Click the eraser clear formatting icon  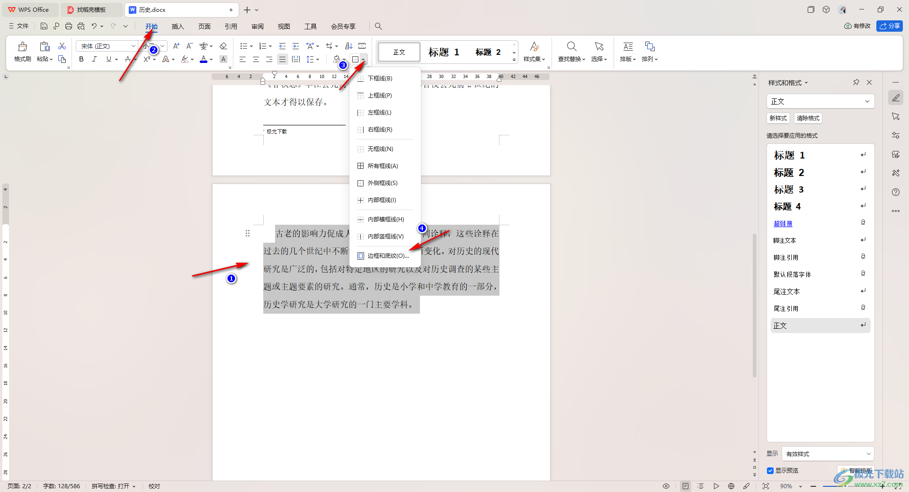(x=223, y=46)
